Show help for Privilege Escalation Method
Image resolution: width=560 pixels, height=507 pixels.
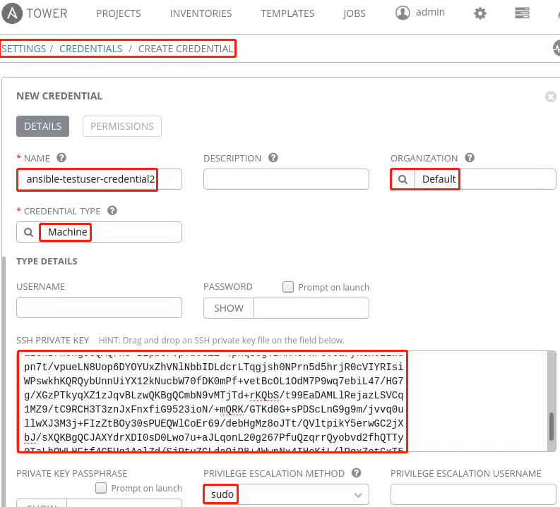click(357, 473)
